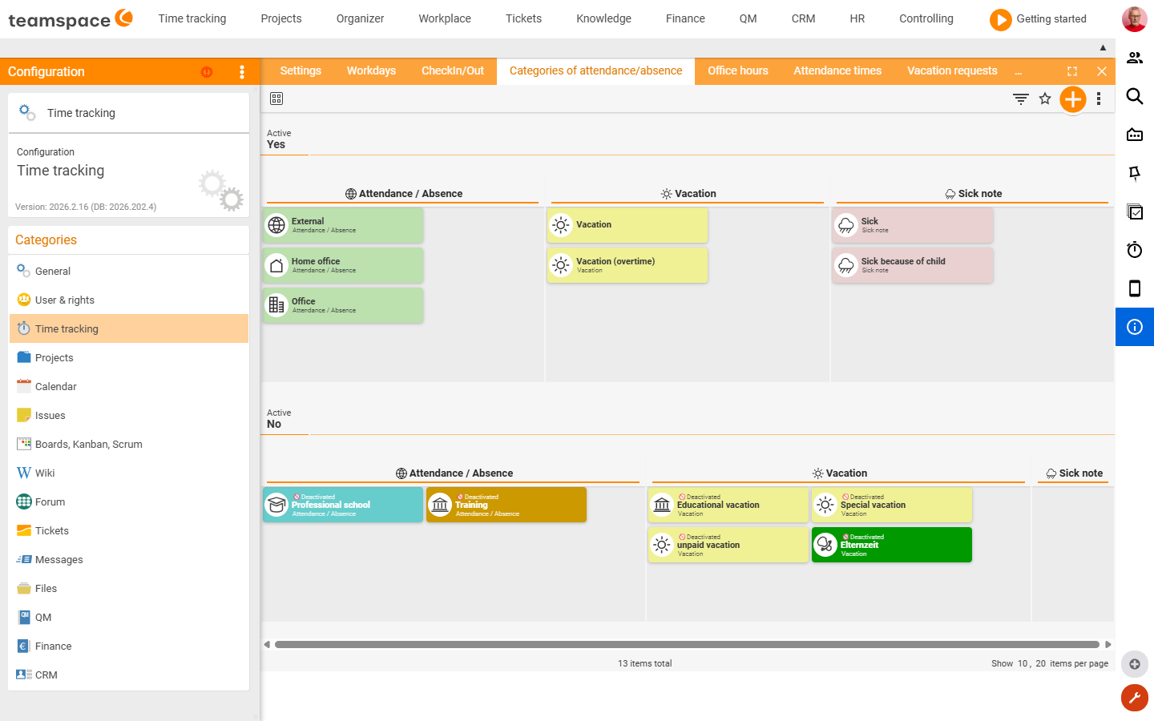Open the deactivated Training card
The image size is (1154, 721).
(x=506, y=505)
